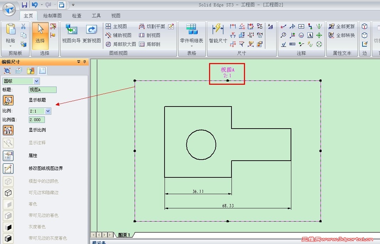Launch the 视图向导 view wizard
This screenshot has width=380, height=244.
coord(71,33)
